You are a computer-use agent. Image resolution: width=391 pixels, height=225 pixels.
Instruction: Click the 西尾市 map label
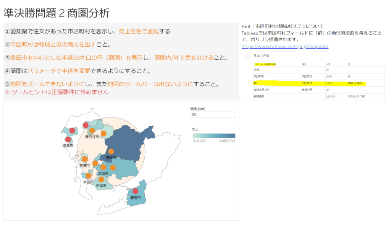101,186
